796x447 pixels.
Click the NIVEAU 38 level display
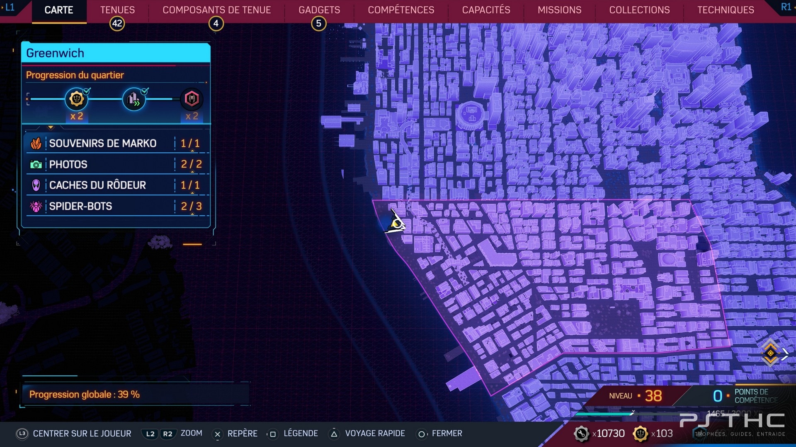coord(635,396)
